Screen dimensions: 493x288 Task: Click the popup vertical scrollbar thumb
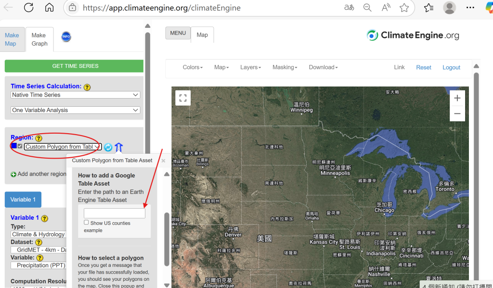click(167, 239)
